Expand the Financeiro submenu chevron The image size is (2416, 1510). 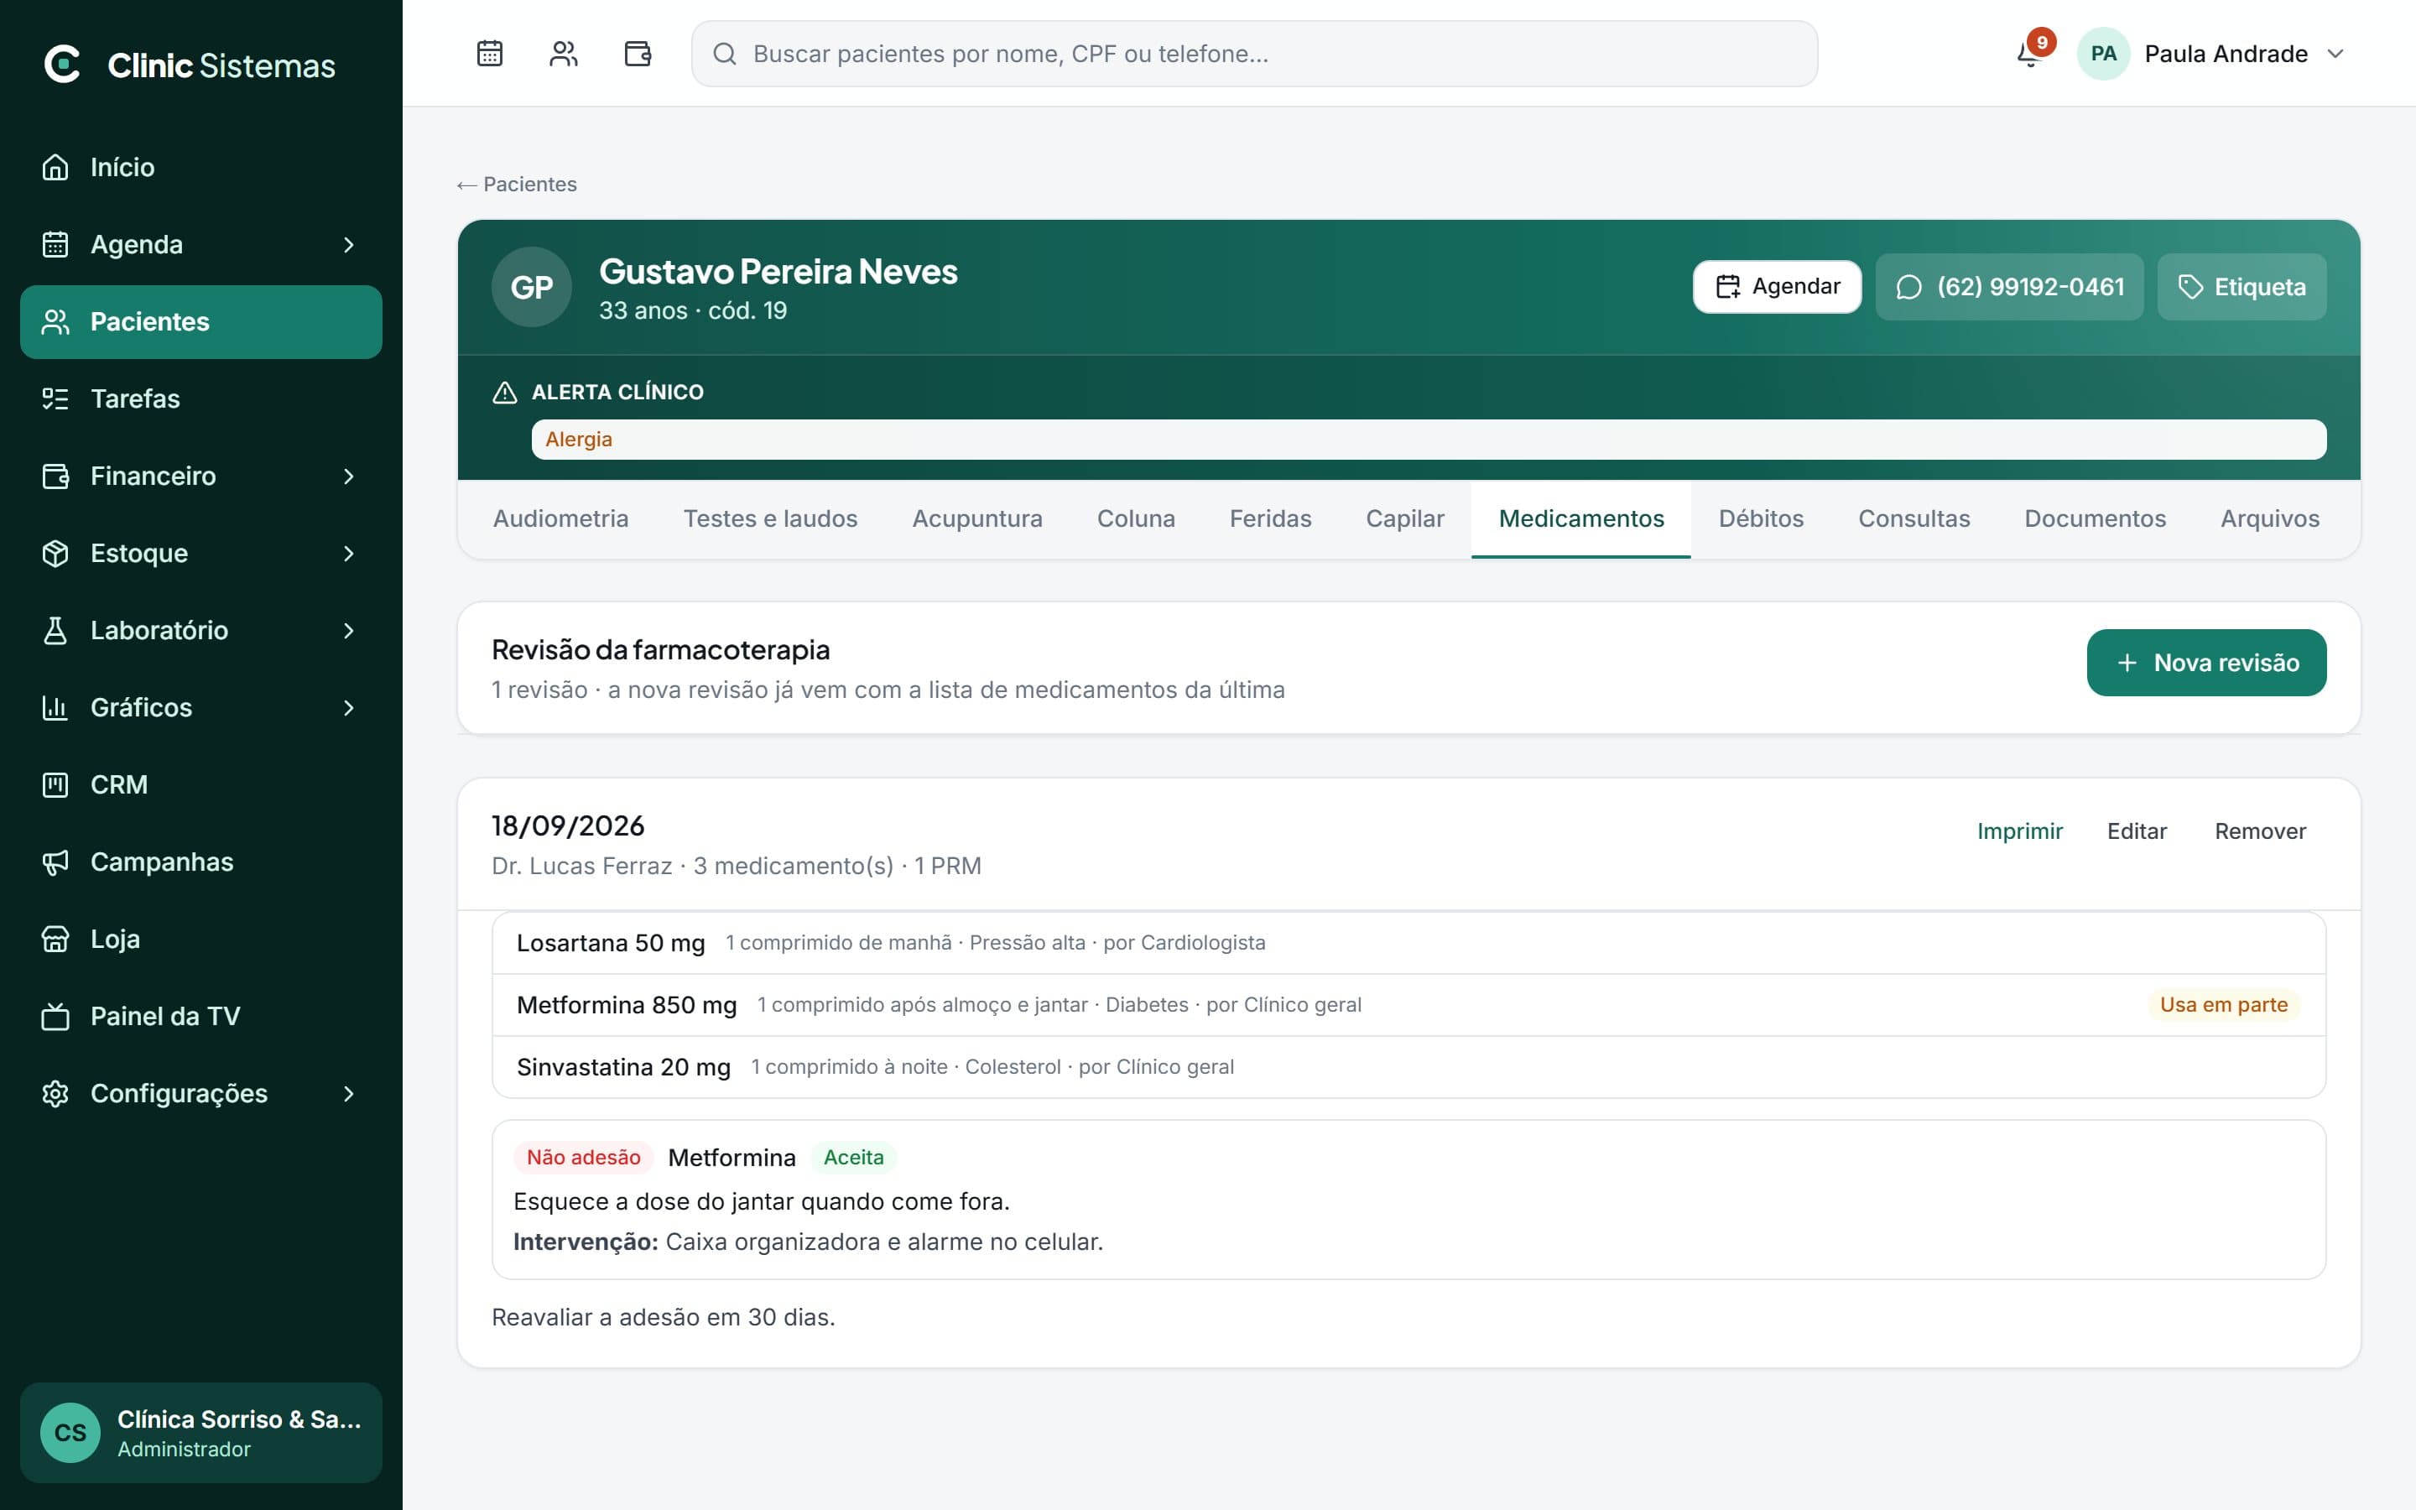(x=348, y=476)
